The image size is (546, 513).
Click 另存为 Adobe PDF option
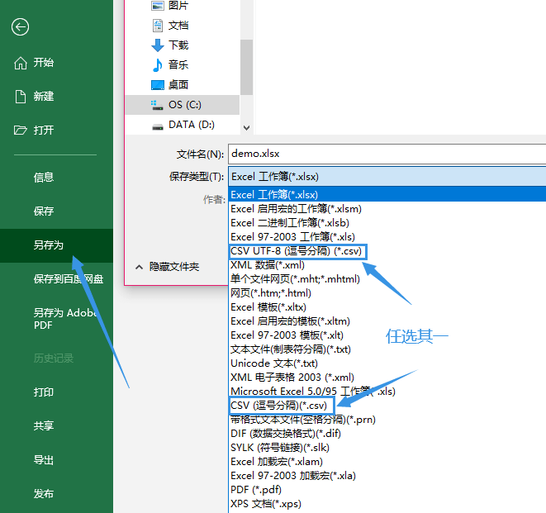[x=65, y=319]
